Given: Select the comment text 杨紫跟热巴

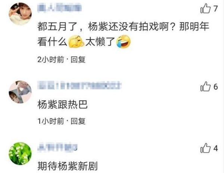Looking at the screenshot, I should point(62,104).
